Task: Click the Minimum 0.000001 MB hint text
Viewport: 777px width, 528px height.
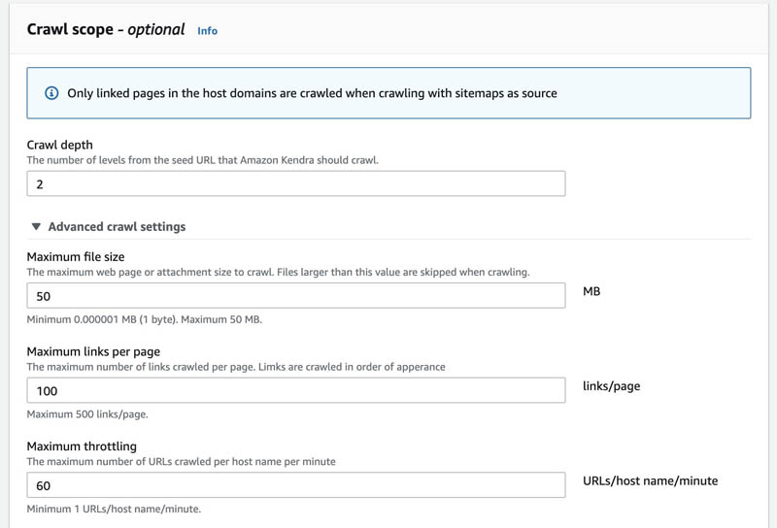Action: pos(144,319)
